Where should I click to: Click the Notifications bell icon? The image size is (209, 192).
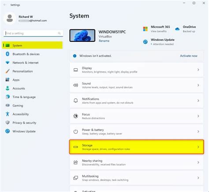coord(76,100)
